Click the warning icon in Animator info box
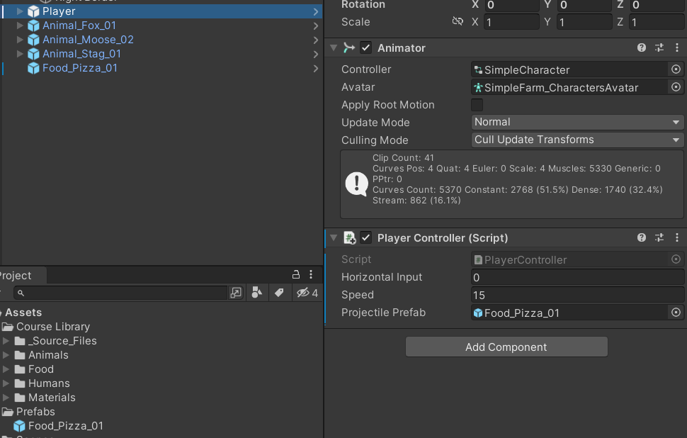687x438 pixels. tap(357, 184)
